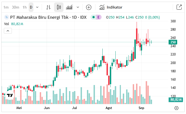Viewport: 186px width, 114px height.
Task: Open the Indikator menu
Action: (111, 7)
